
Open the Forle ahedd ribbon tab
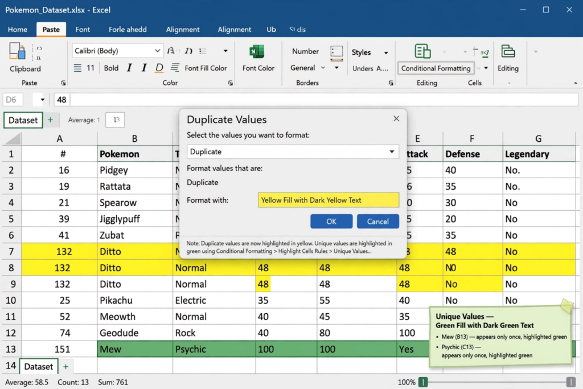point(128,30)
